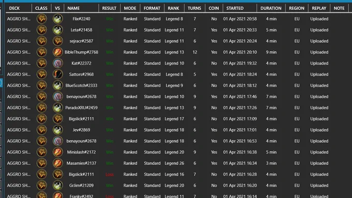Click player class icon in Minislash#2172 row

tap(41, 152)
